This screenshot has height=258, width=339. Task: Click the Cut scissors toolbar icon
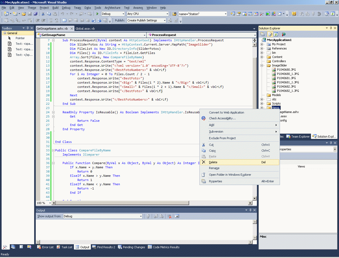coord(43,14)
